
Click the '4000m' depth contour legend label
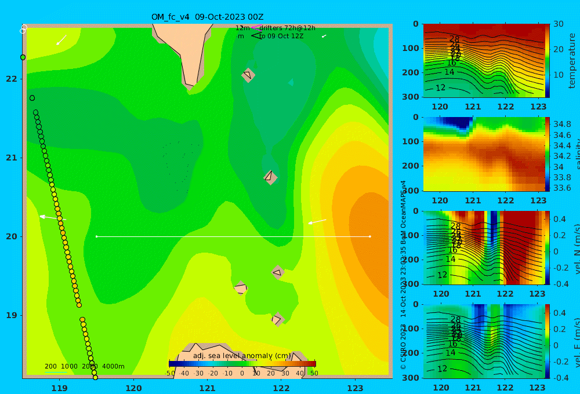113,366
